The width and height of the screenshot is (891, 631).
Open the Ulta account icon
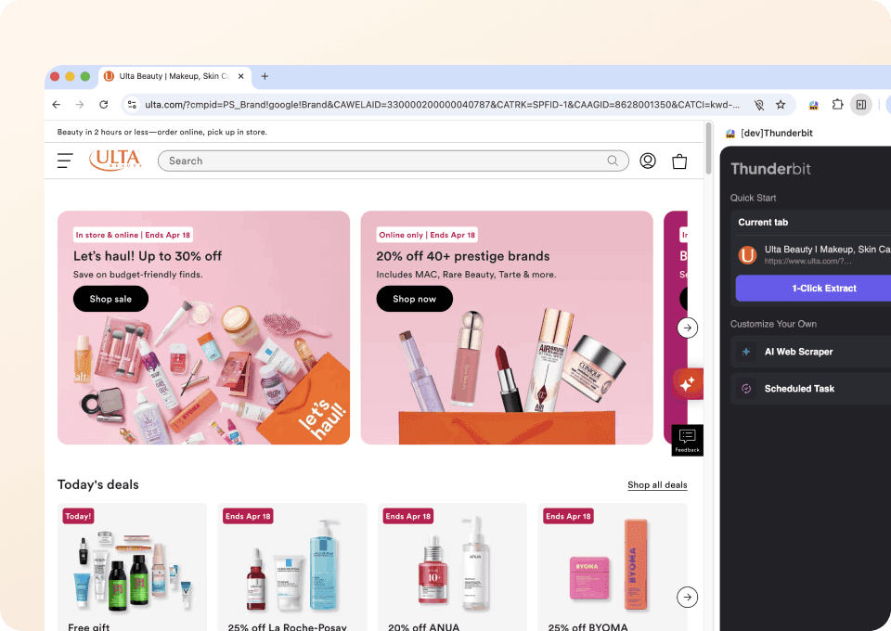(x=647, y=160)
